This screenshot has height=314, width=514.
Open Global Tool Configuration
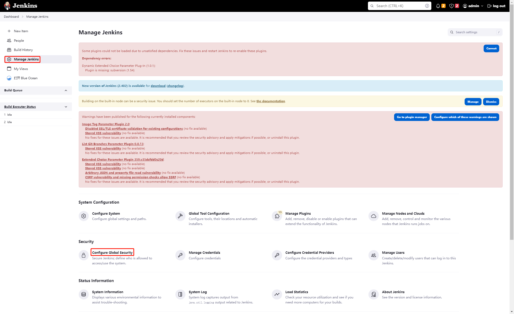coord(209,214)
